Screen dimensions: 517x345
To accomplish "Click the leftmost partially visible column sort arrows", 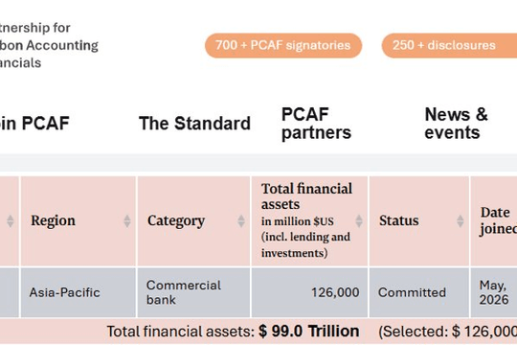I will click(x=11, y=220).
